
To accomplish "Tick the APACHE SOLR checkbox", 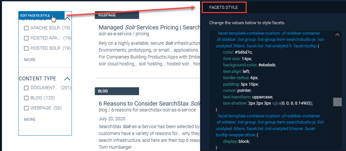I will coord(26,28).
